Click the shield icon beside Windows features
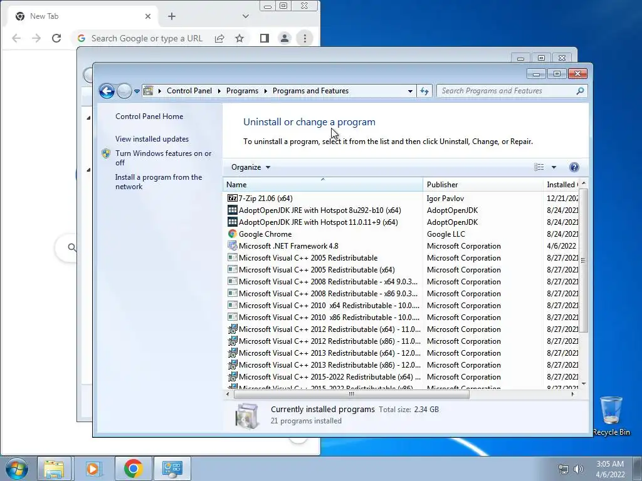Viewport: 642px width, 481px height. (106, 153)
